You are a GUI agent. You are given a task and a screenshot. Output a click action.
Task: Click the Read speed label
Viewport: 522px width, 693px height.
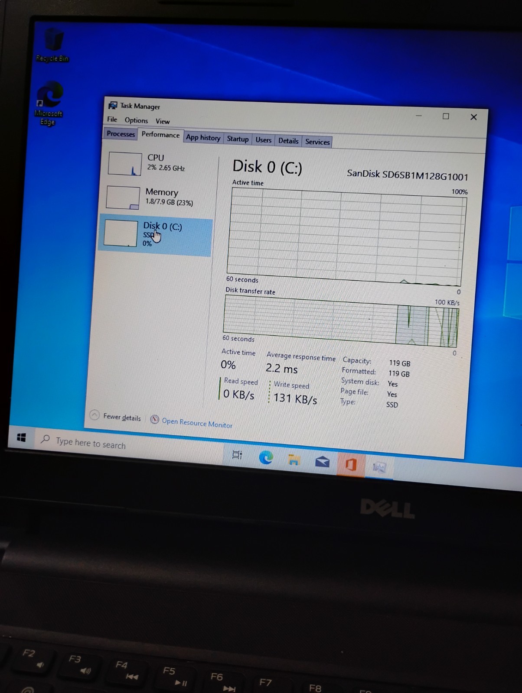click(x=241, y=381)
